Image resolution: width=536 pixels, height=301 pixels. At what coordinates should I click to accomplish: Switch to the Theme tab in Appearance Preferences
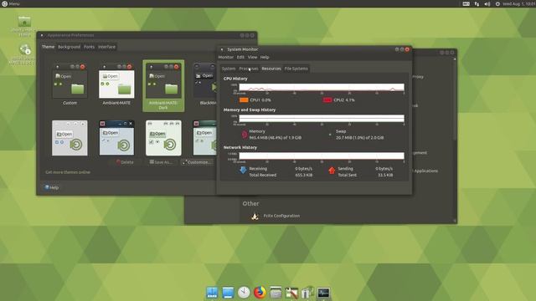49,47
